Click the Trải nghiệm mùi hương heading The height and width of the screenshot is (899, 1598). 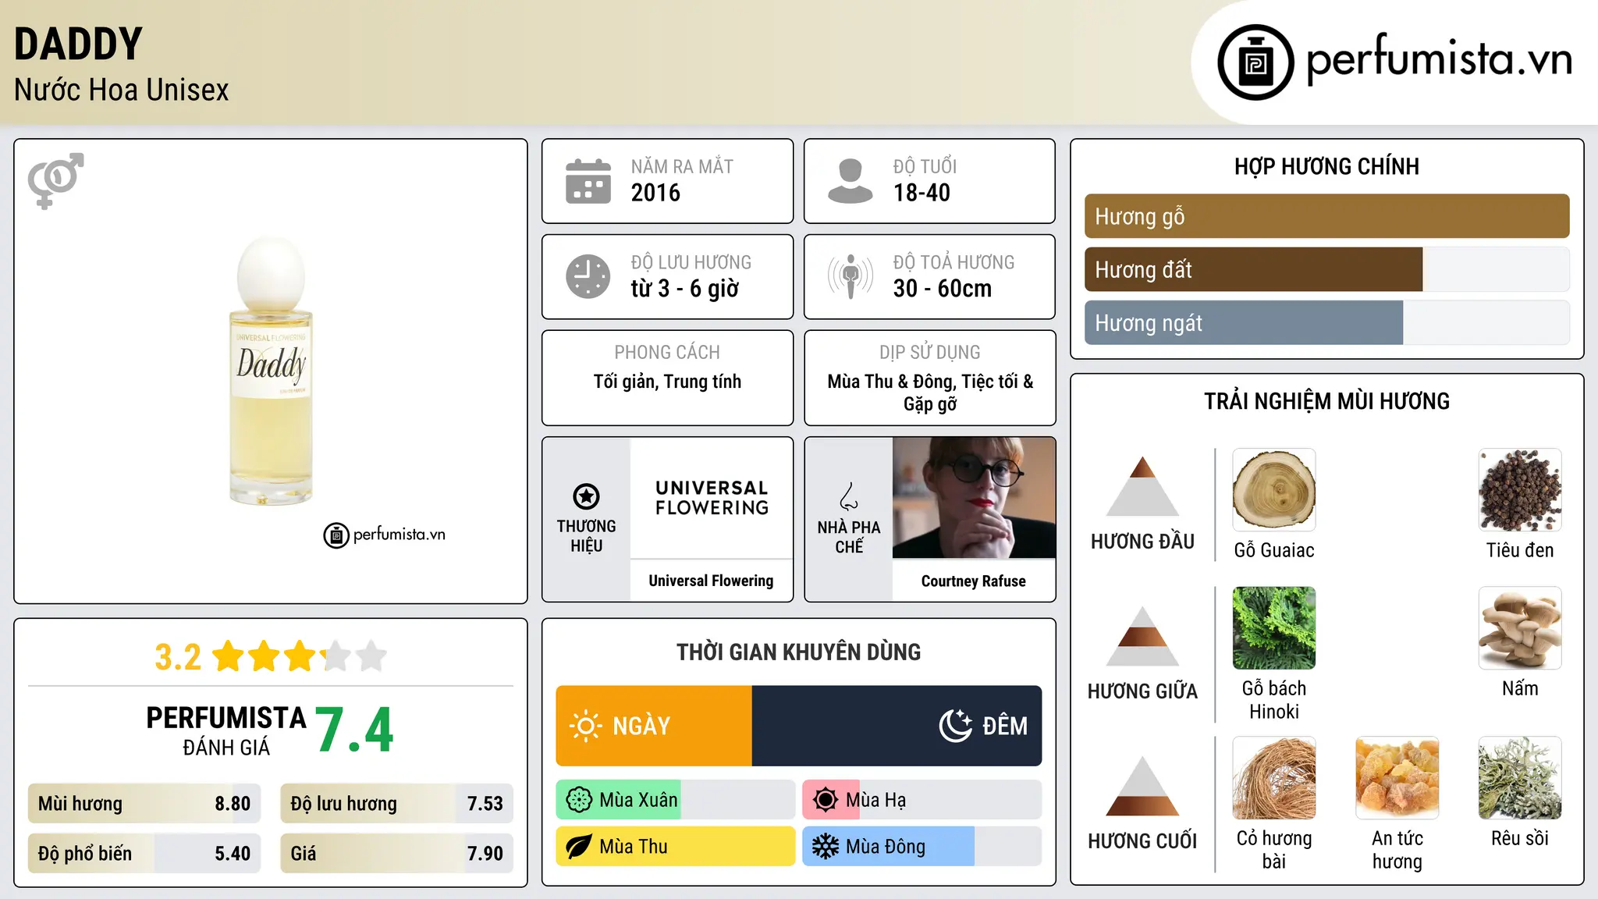pyautogui.click(x=1326, y=401)
